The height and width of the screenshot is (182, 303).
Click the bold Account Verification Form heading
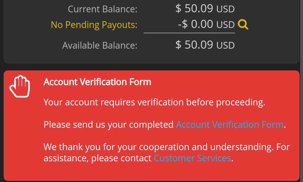pyautogui.click(x=97, y=82)
